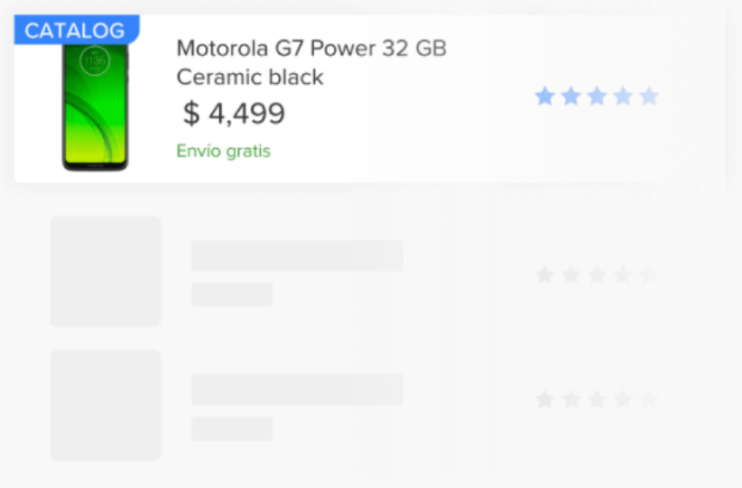Click the fifth star of Motorola rating

pyautogui.click(x=649, y=97)
